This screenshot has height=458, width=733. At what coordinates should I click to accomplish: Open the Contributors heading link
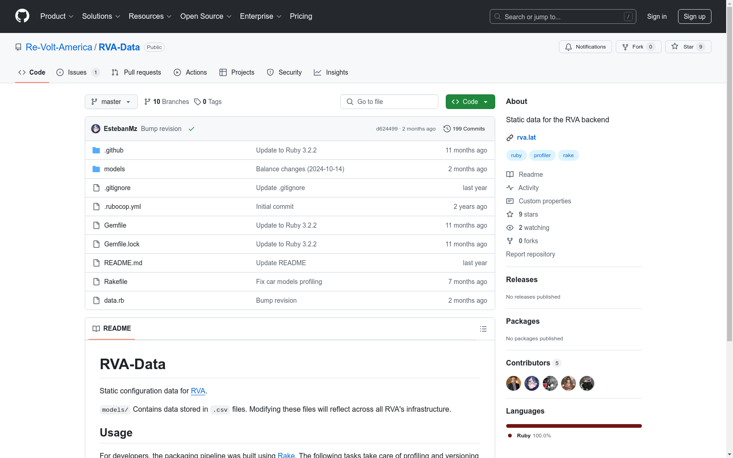533,363
